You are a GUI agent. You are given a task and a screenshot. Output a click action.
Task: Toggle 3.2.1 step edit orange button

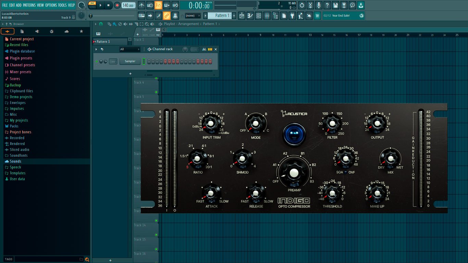click(x=158, y=5)
